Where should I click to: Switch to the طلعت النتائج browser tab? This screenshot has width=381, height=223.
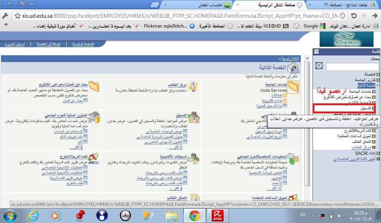(x=343, y=4)
